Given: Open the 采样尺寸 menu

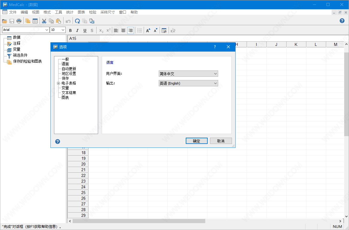Looking at the screenshot, I should (107, 12).
